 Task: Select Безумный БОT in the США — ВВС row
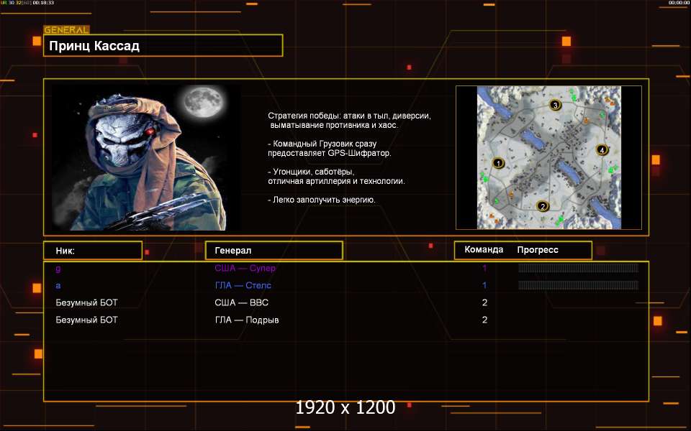87,302
